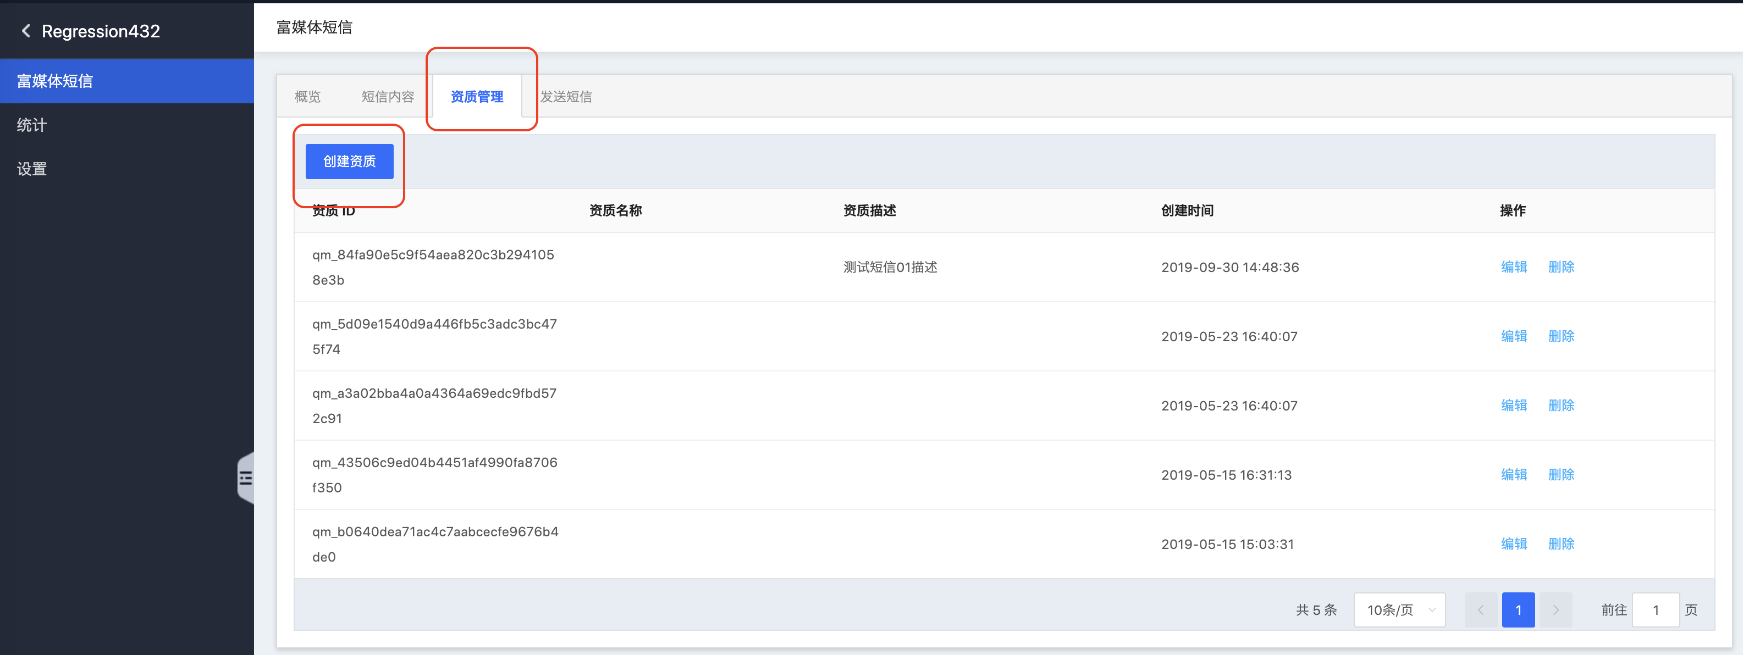Select page 1 in pagination
Screen dimensions: 1743x655
click(1518, 610)
